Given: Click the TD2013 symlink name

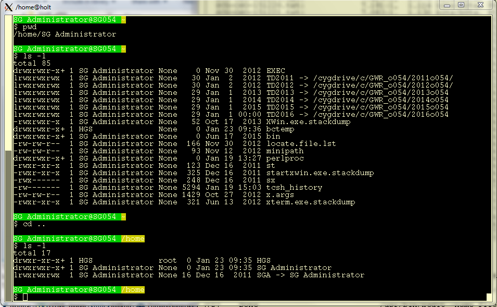Looking at the screenshot, I should pyautogui.click(x=280, y=92).
